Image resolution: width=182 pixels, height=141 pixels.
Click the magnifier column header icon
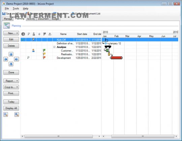29,34
